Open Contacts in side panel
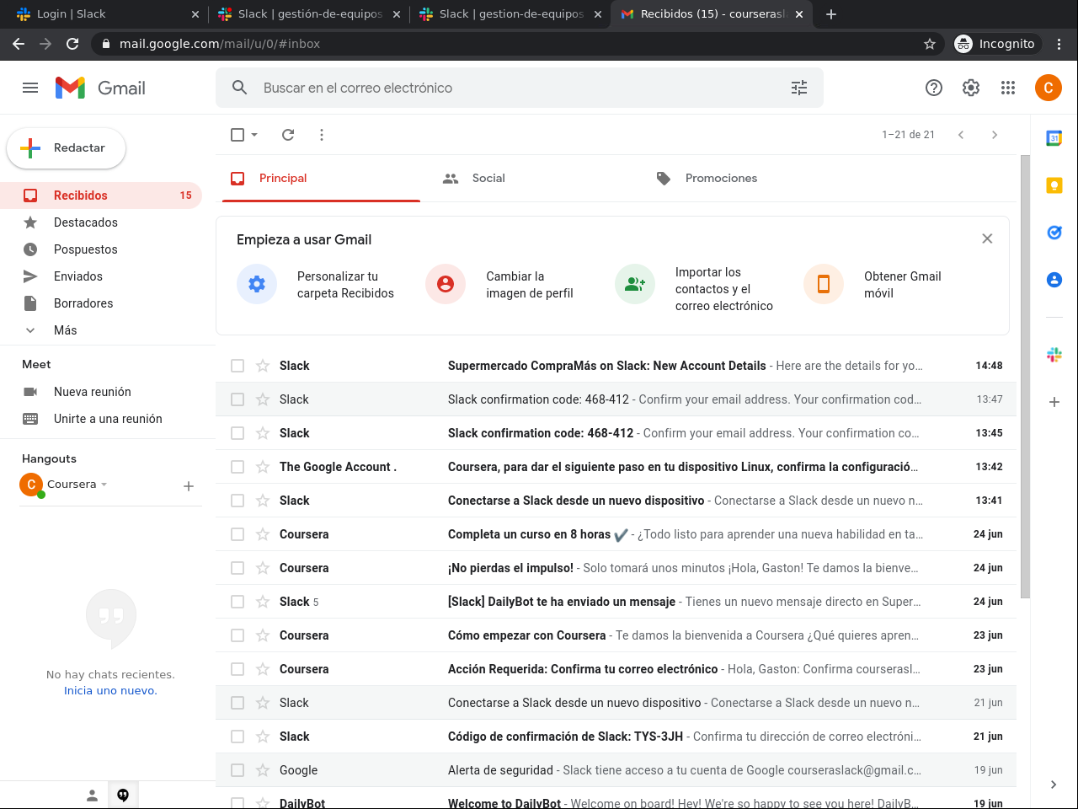 pyautogui.click(x=1054, y=280)
